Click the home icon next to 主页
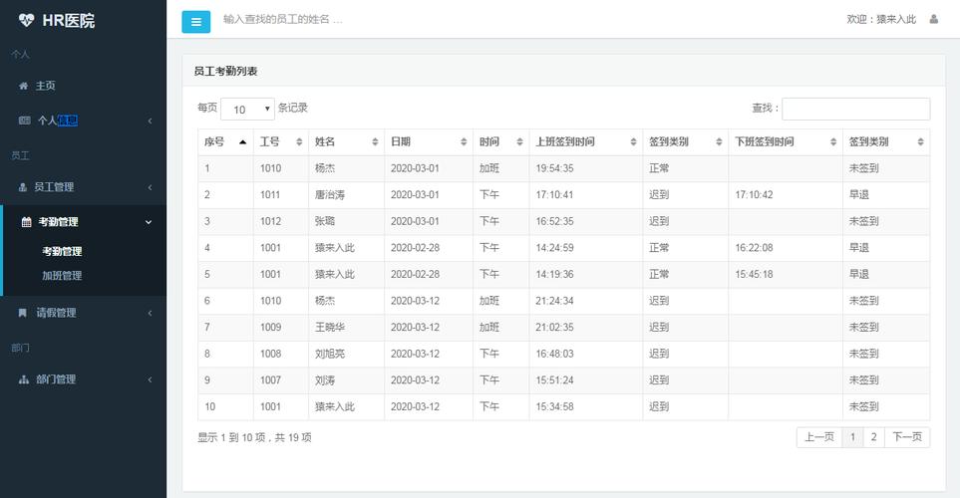The height and width of the screenshot is (498, 960). point(23,86)
